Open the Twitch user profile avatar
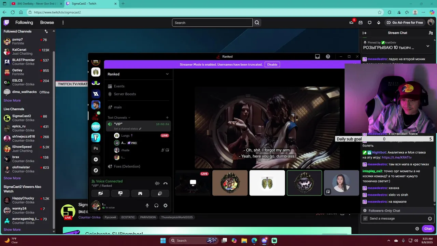Screen dimensions: 437x246 pos(431,23)
